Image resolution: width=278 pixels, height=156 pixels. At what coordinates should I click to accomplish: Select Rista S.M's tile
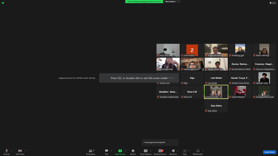192,92
